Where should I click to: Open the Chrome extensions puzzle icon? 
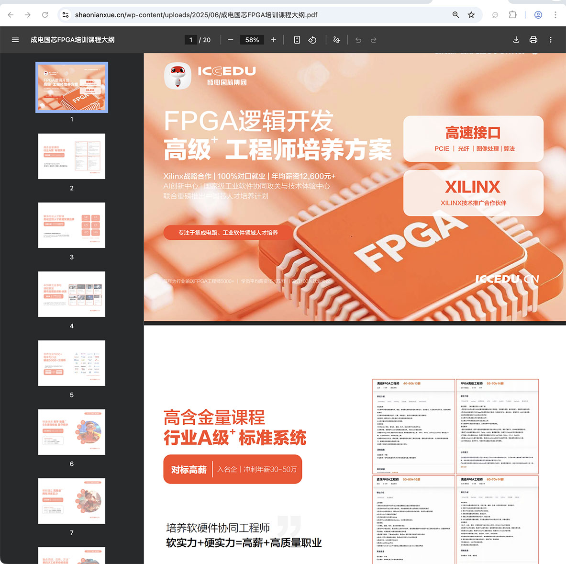(x=512, y=15)
